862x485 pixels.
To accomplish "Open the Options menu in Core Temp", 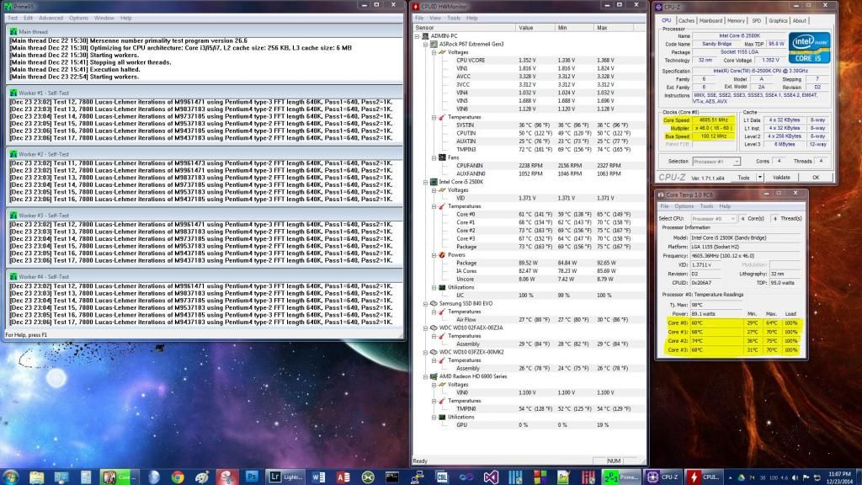I will pyautogui.click(x=684, y=206).
